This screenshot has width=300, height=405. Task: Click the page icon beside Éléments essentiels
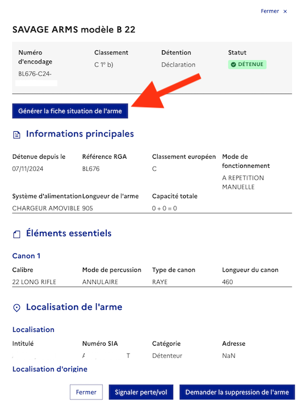tap(17, 234)
